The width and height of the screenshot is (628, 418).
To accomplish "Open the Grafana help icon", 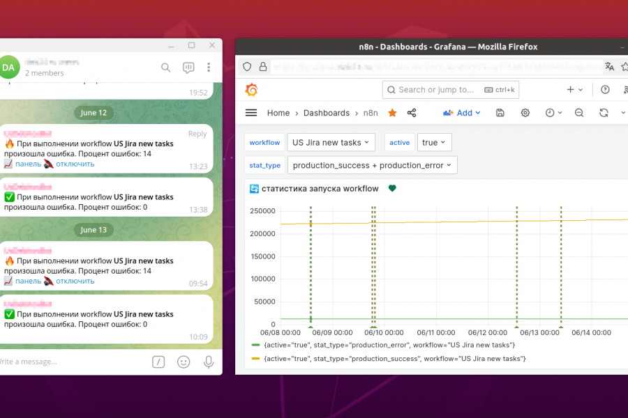I will (605, 90).
